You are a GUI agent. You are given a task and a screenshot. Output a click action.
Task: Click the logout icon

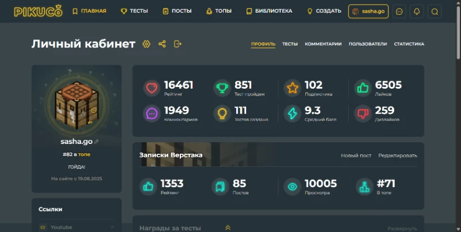177,44
